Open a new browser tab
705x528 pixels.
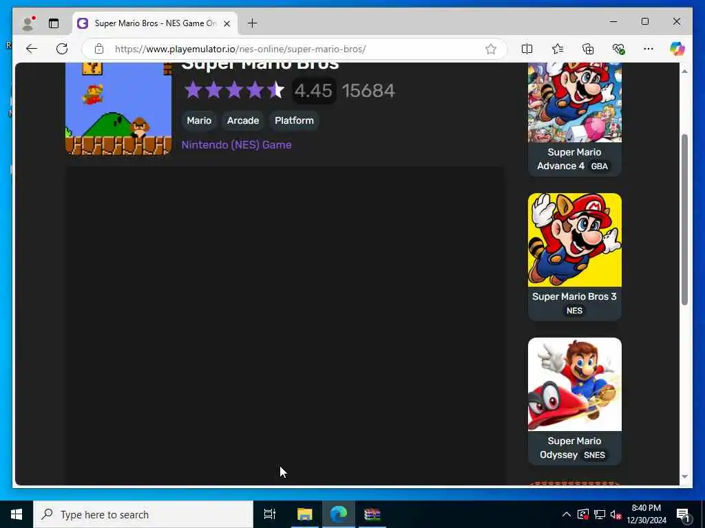pyautogui.click(x=253, y=23)
